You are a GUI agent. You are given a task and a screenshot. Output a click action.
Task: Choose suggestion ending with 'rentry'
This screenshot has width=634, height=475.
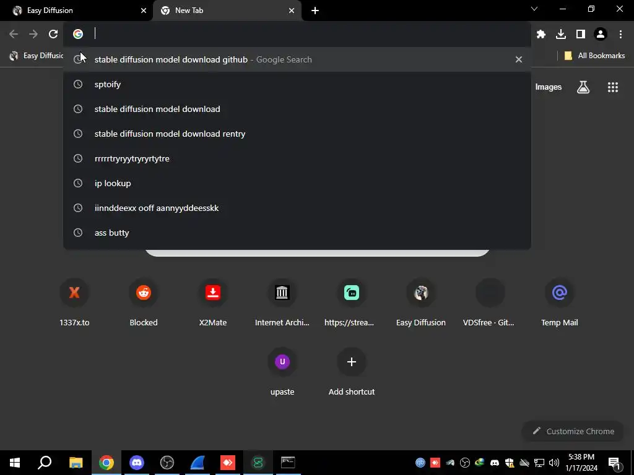click(x=297, y=134)
